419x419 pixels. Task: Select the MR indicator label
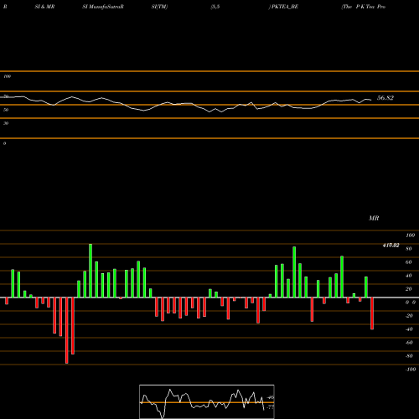coord(374,218)
